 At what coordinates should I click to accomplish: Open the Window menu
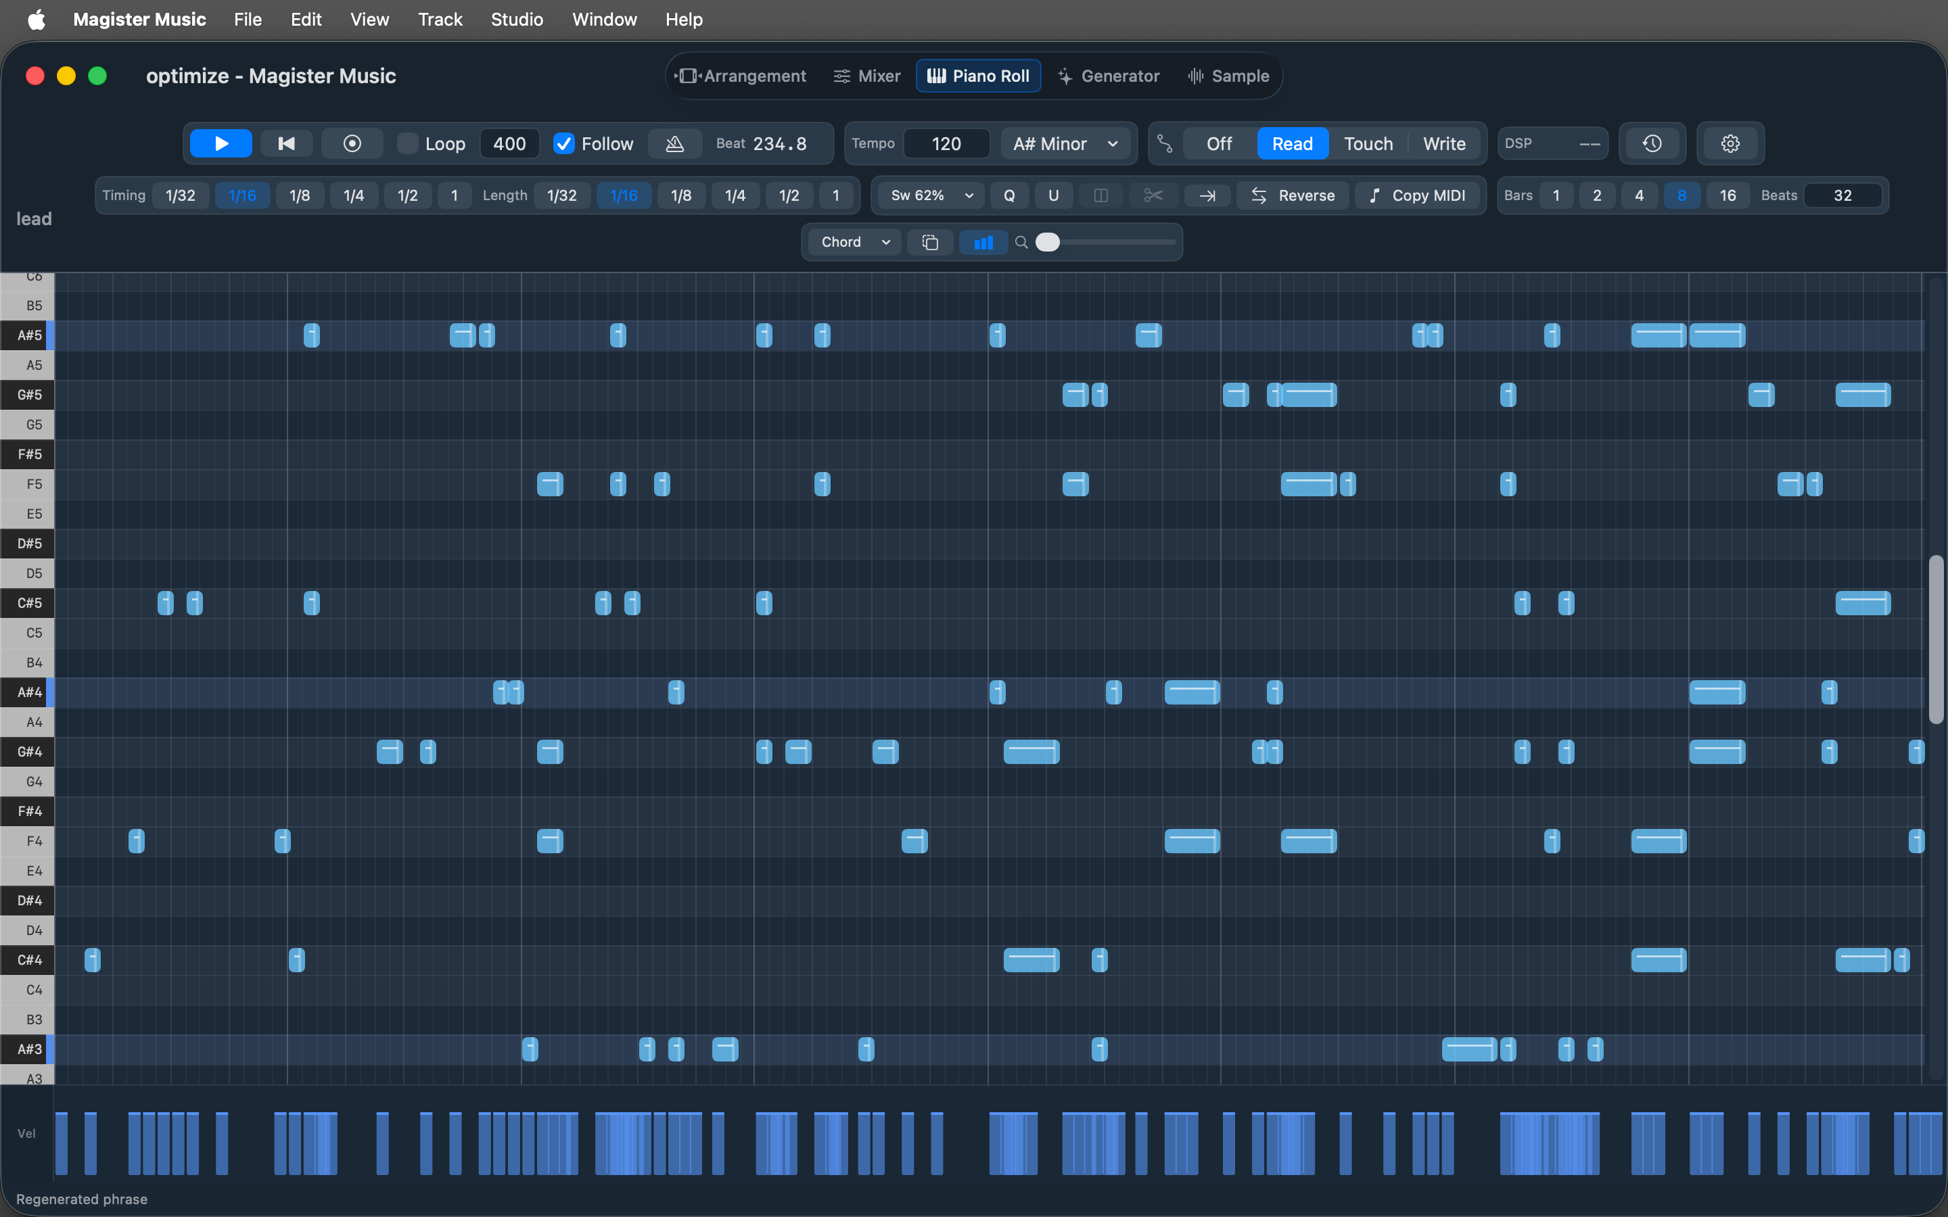click(605, 20)
